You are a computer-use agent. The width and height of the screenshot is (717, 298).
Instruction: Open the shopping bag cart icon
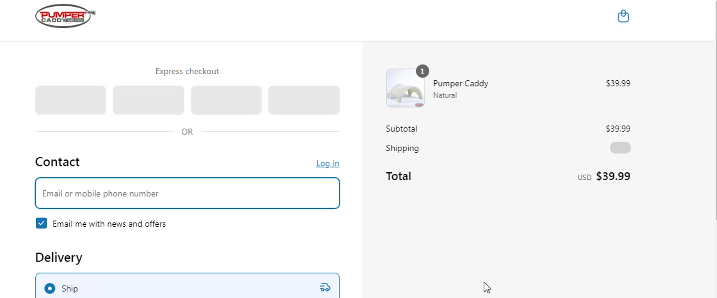pyautogui.click(x=623, y=16)
